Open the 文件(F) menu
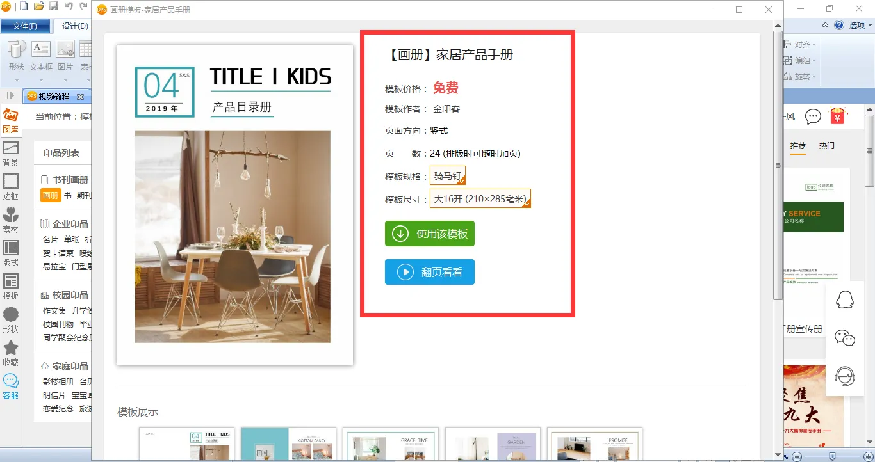875x462 pixels. [x=24, y=26]
